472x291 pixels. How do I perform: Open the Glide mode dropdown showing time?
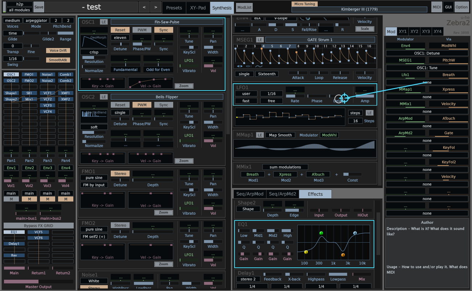coord(13,33)
